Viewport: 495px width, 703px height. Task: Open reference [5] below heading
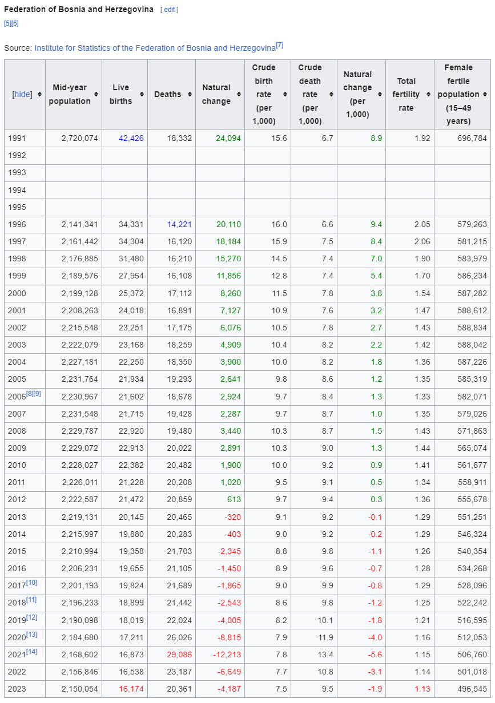[x=7, y=23]
